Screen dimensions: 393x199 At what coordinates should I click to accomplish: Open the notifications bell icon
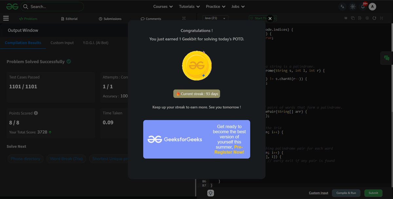pyautogui.click(x=363, y=7)
